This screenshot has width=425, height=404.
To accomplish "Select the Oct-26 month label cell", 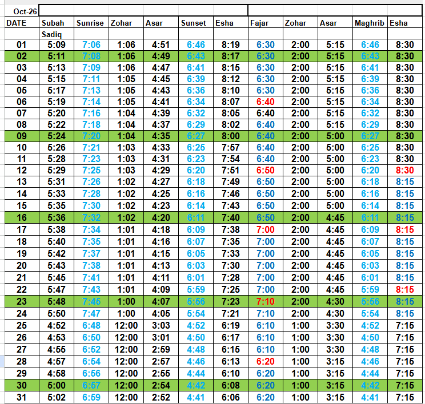I will (22, 11).
